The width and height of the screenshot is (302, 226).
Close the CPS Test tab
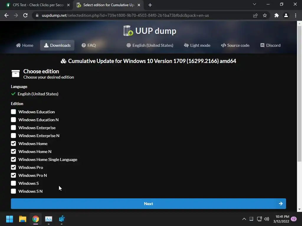tap(68, 5)
